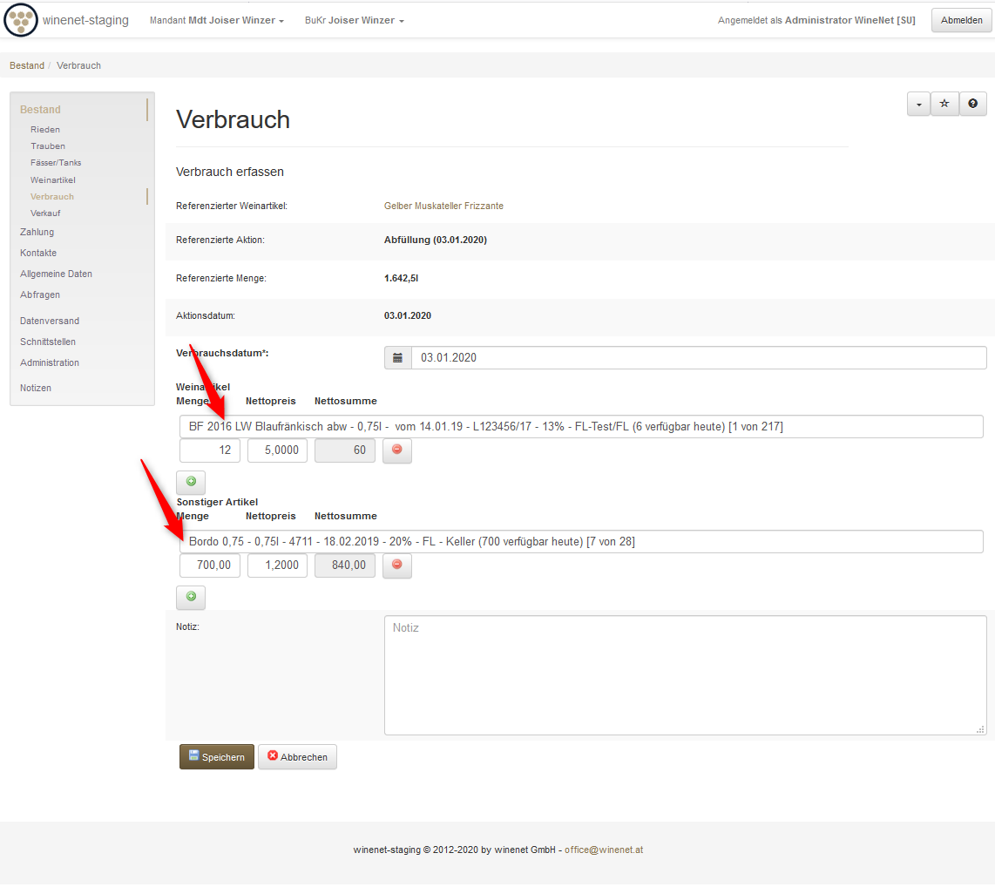Click the star favorite icon button
This screenshot has width=995, height=887.
tap(944, 104)
